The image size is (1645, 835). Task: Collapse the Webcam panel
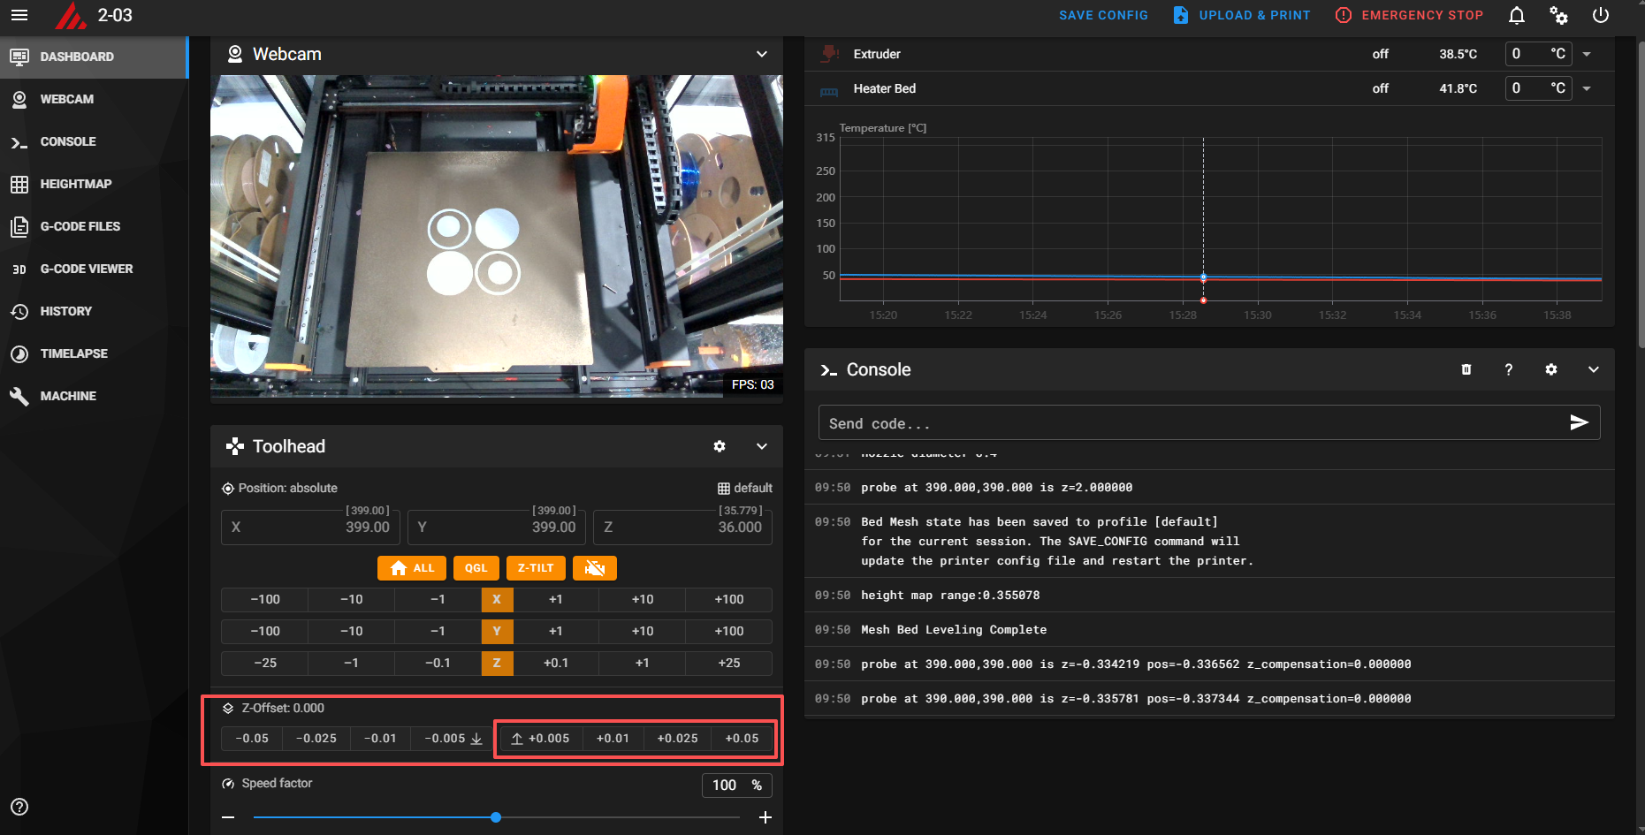tap(761, 54)
